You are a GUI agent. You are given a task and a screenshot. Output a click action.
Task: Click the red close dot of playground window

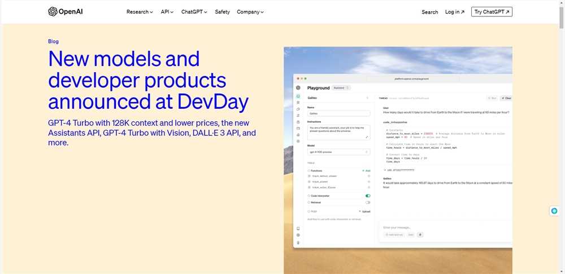click(298, 79)
